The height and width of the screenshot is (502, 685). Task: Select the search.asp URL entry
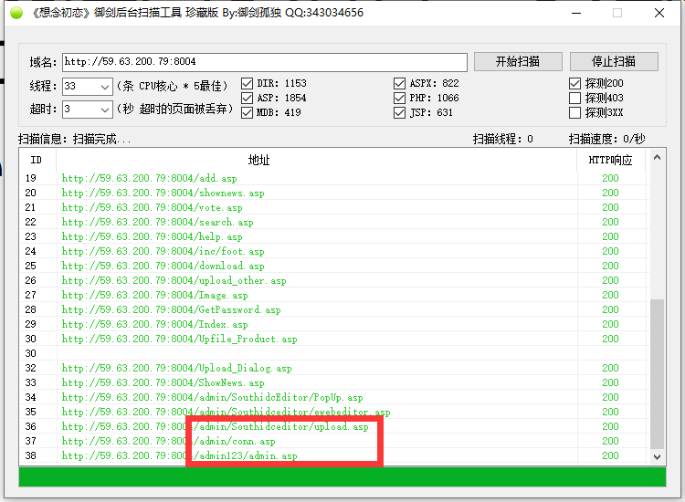click(157, 222)
